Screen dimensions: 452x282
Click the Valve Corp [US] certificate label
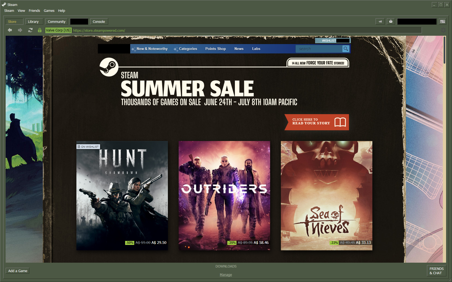click(58, 30)
